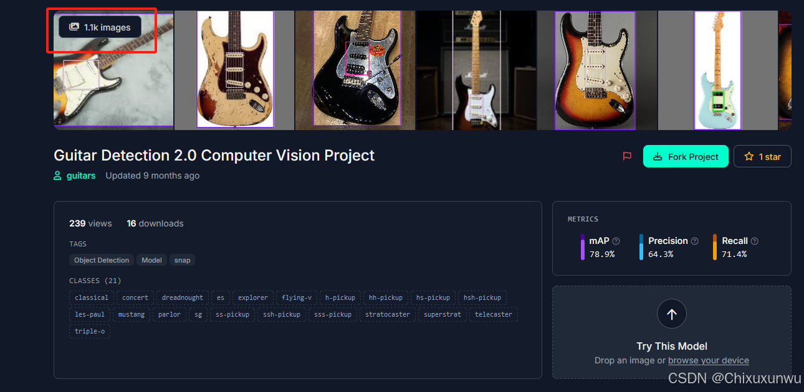Click browse your device link
Image resolution: width=804 pixels, height=392 pixels.
click(709, 360)
